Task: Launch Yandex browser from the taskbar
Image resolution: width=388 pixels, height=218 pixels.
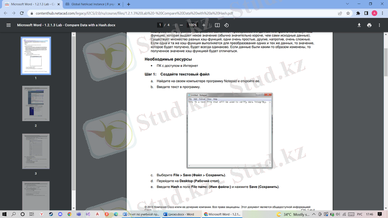Action: click(x=41, y=214)
